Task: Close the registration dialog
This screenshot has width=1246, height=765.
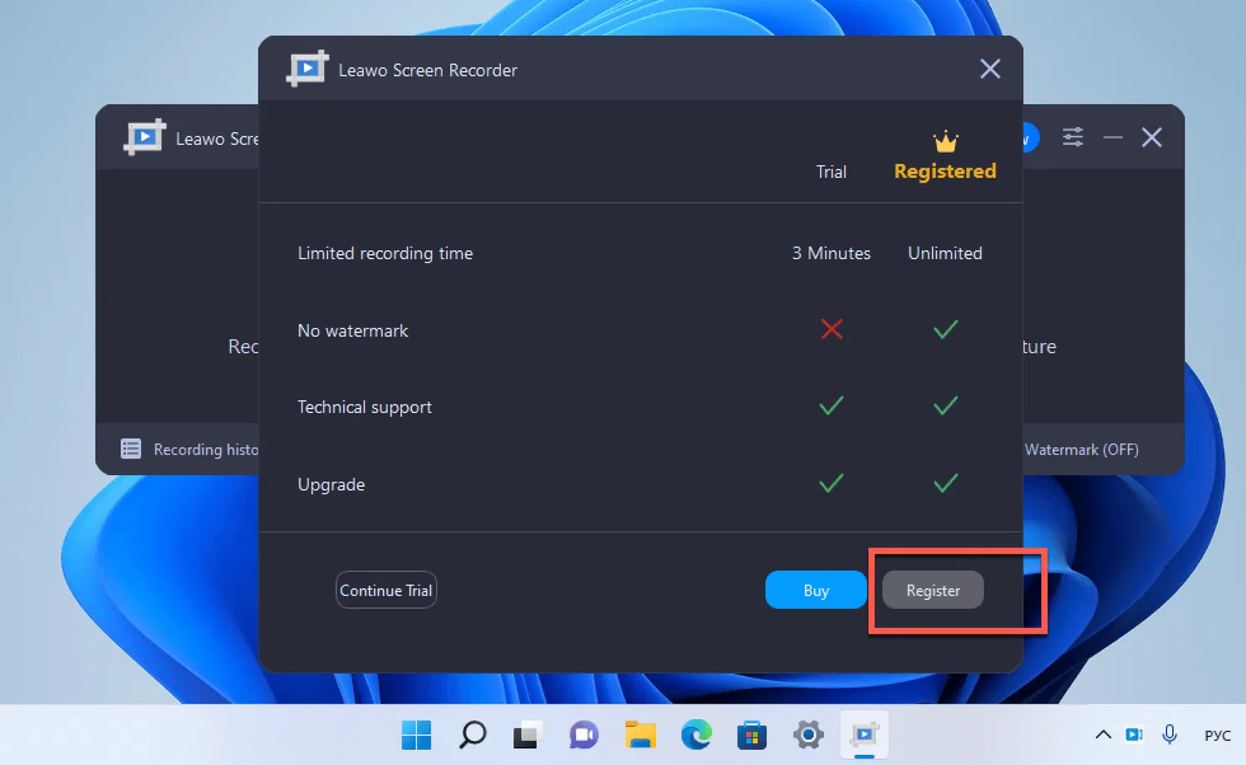Action: [x=989, y=69]
